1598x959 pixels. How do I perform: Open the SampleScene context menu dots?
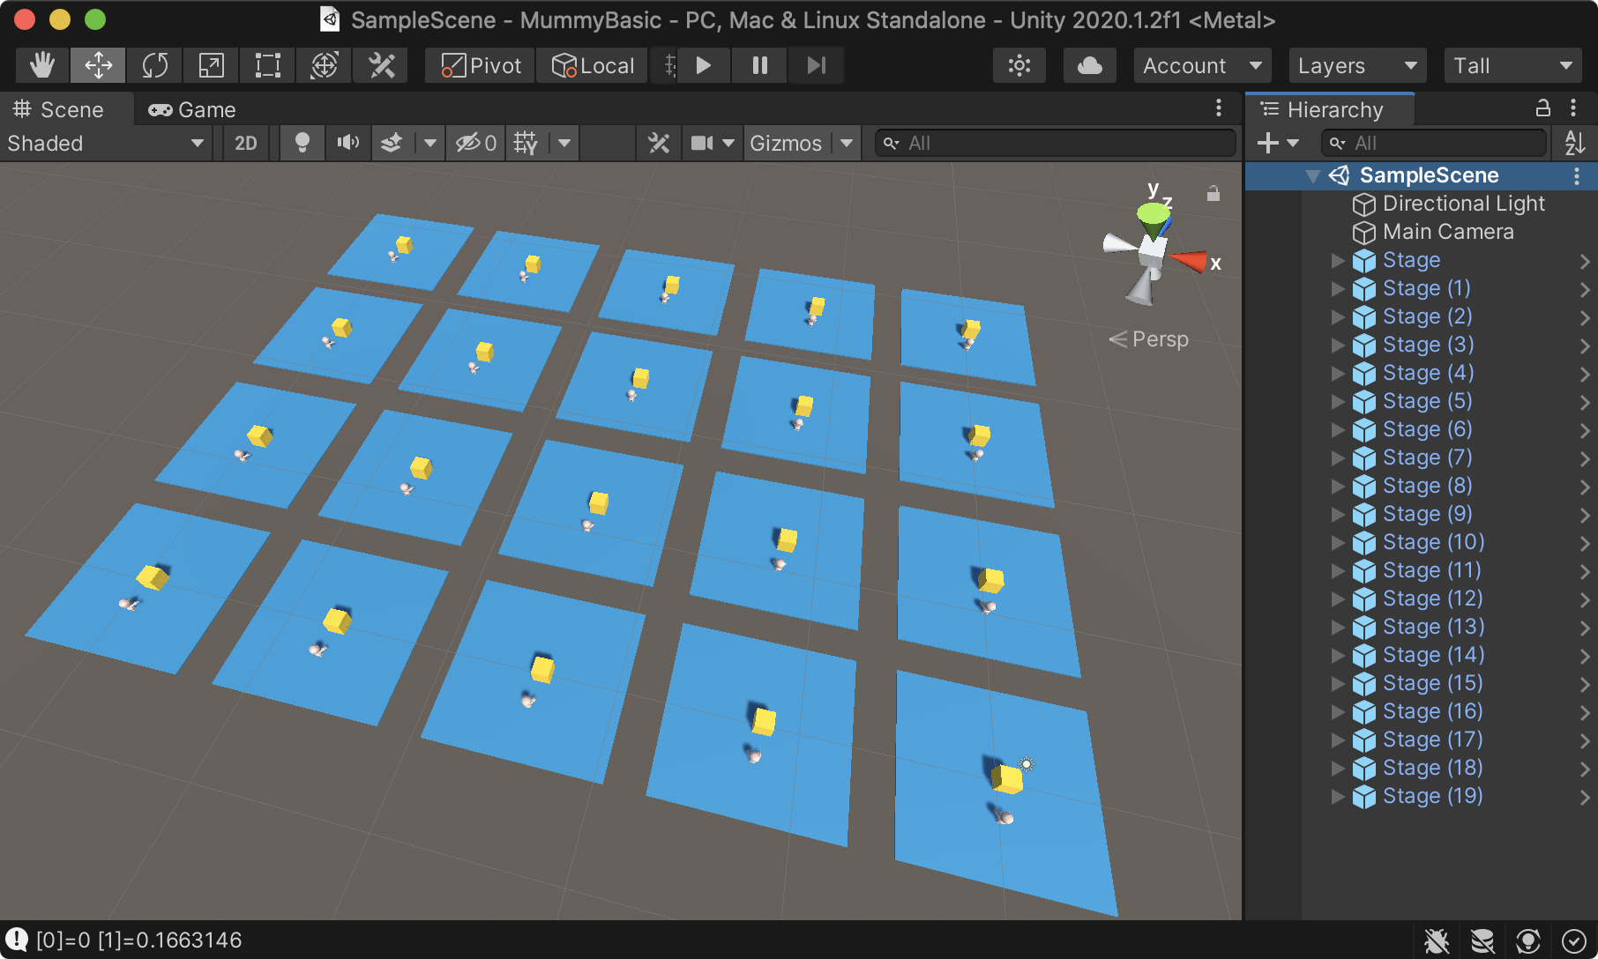click(1576, 176)
